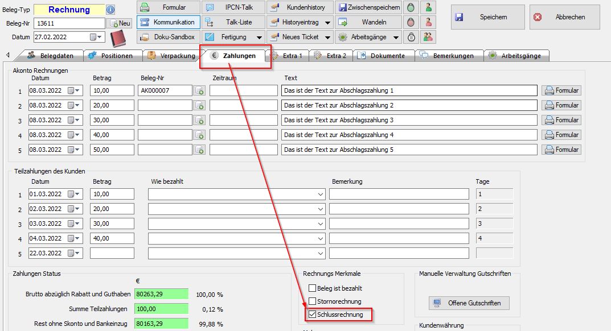The width and height of the screenshot is (611, 331).
Task: Expand Wie bezahlt dropdown in Teilzahlung row 3
Action: [x=321, y=224]
